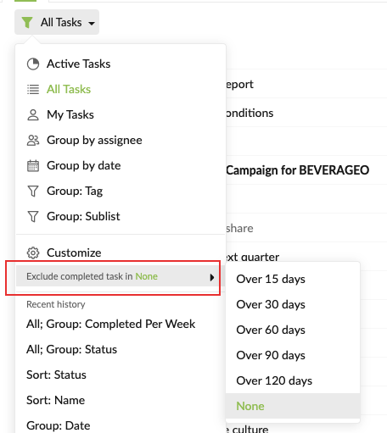This screenshot has height=433, width=387.
Task: Click the Group by assignee people icon
Action: (x=33, y=140)
